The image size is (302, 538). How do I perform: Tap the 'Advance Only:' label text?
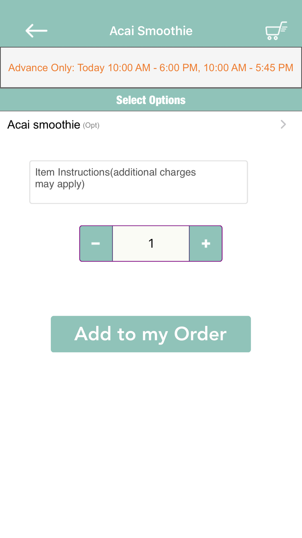click(41, 68)
